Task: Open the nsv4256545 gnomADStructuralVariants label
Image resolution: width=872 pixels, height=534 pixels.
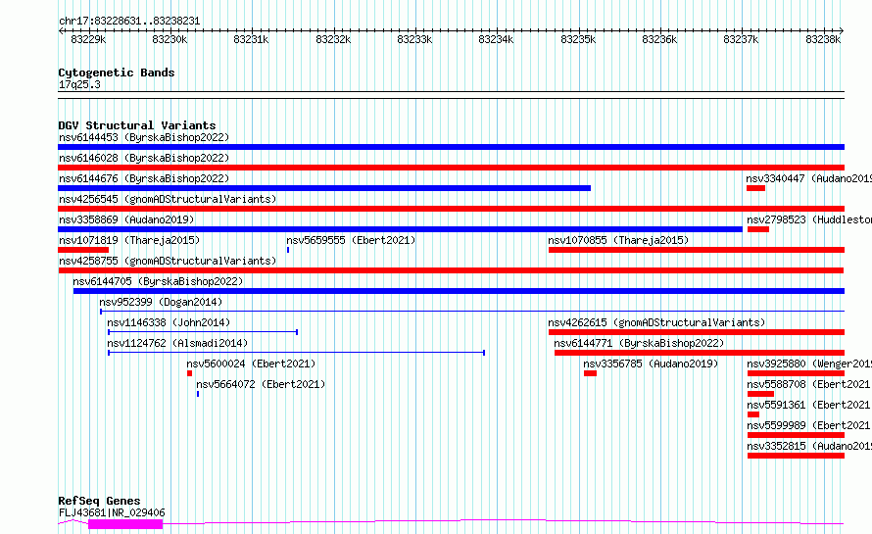Action: coord(168,199)
